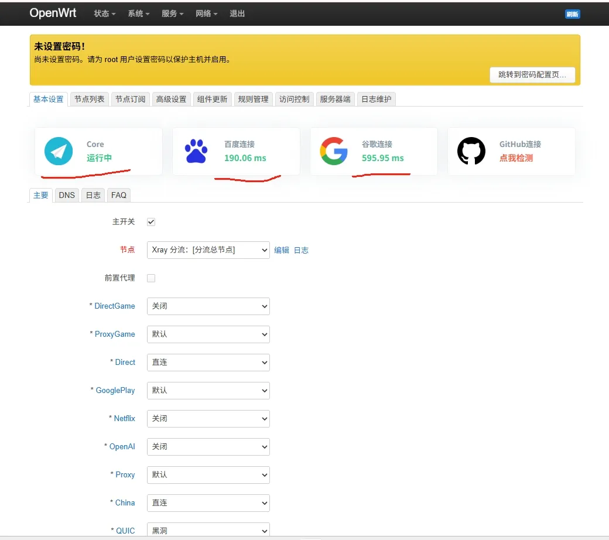Click the 日志 link beside 编辑
This screenshot has width=609, height=540.
301,250
